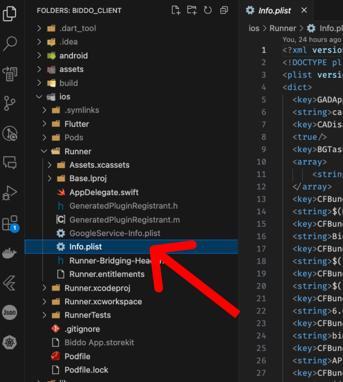Screen dimensions: 343x382
Task: Click line number 10 in gutter
Action: point(261,162)
